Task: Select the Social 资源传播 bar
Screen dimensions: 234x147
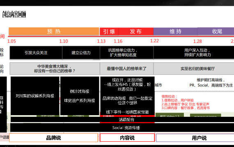Action: pos(122,127)
